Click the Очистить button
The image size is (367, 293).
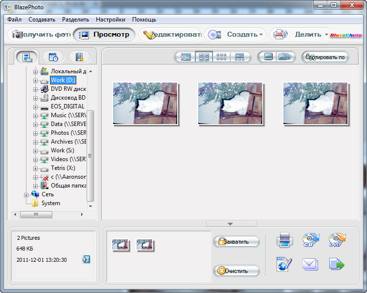tap(236, 271)
